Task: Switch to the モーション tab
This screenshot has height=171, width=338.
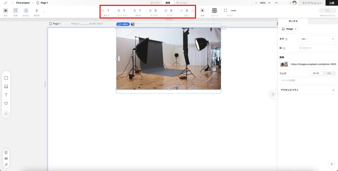Action: click(182, 3)
